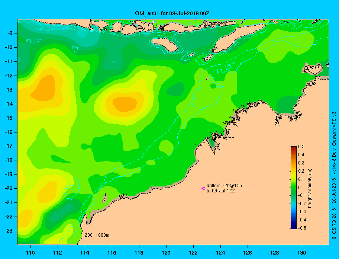The width and height of the screenshot is (339, 259).
Task: Click latitude label '-11'
Action: point(9,61)
